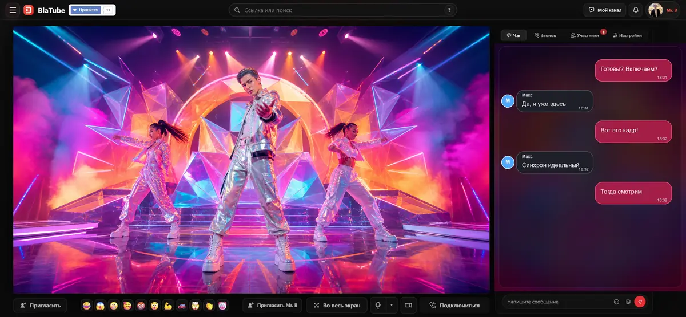Open the Mr. B profile avatar
This screenshot has height=317, width=686.
pos(655,10)
